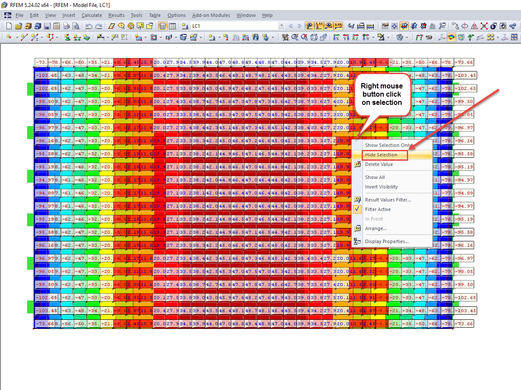
Task: Toggle the Filter Active checkmark
Action: click(x=358, y=209)
